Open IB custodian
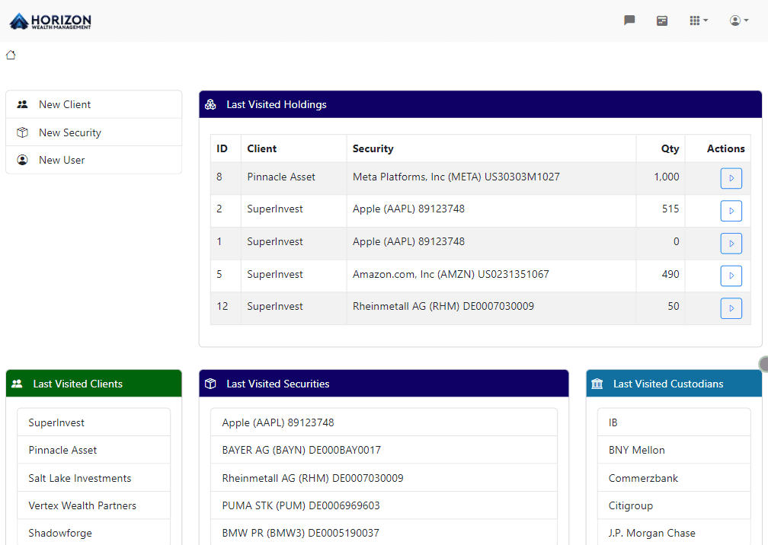This screenshot has width=768, height=545. coord(674,422)
